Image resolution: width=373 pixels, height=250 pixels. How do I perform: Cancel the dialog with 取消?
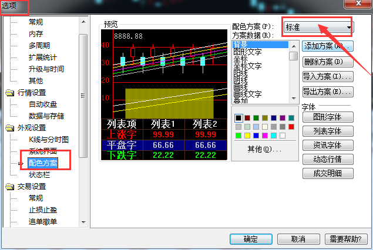pyautogui.click(x=298, y=239)
